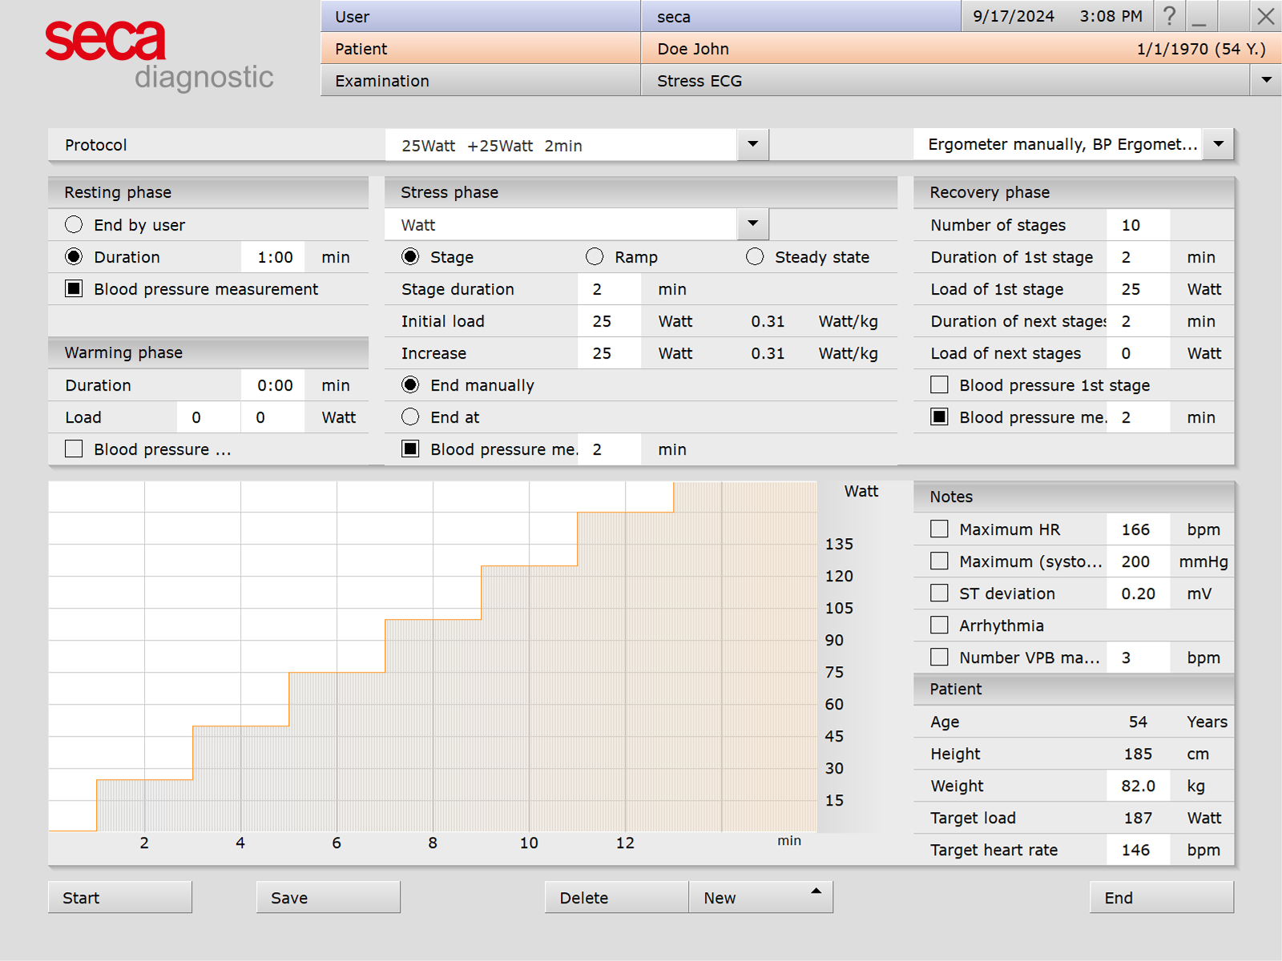Expand the New button options arrow
The height and width of the screenshot is (961, 1282).
(816, 889)
